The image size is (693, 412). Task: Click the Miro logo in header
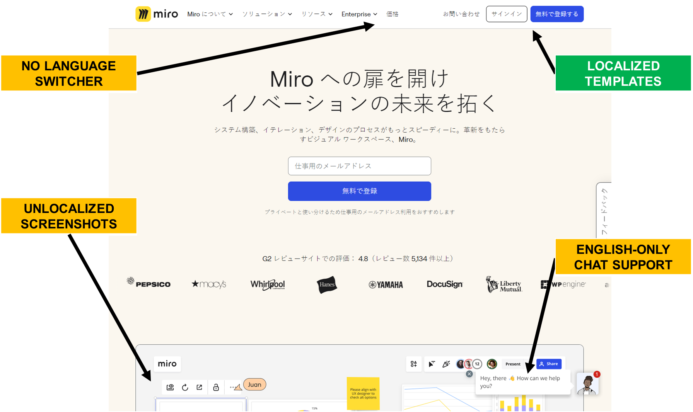tap(157, 14)
